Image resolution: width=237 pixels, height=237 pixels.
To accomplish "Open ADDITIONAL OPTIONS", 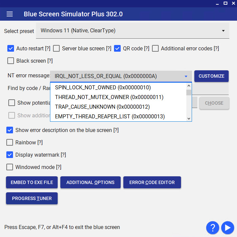I will (x=90, y=182).
